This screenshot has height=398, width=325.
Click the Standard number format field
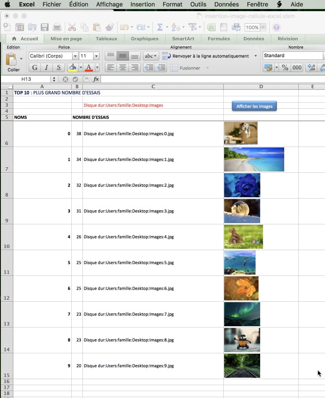click(293, 55)
